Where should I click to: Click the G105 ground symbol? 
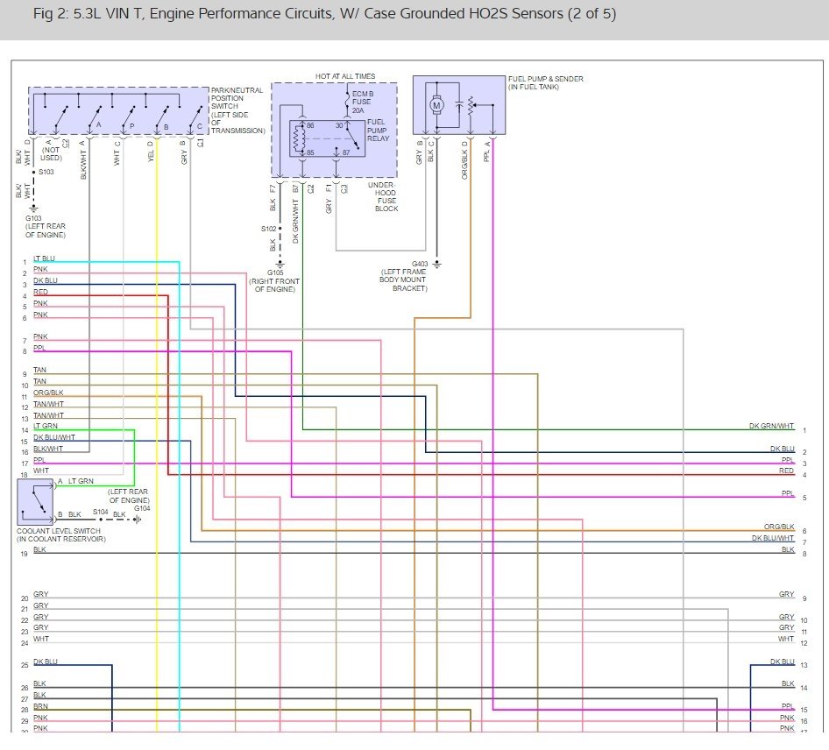click(280, 262)
